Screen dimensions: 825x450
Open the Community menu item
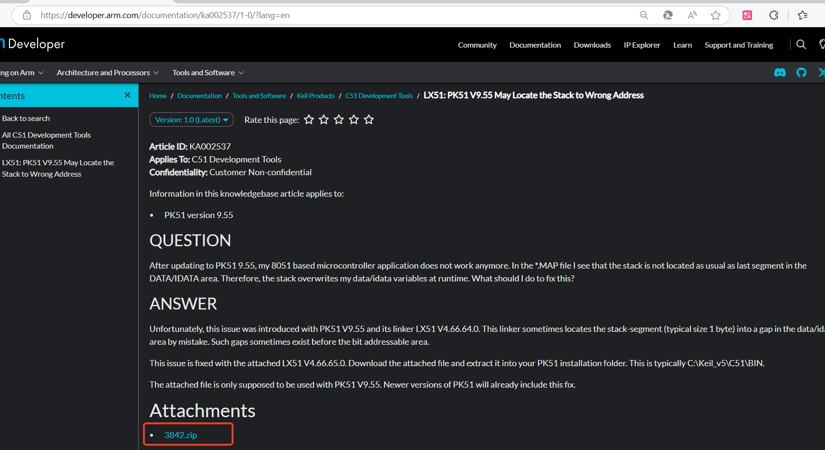477,45
